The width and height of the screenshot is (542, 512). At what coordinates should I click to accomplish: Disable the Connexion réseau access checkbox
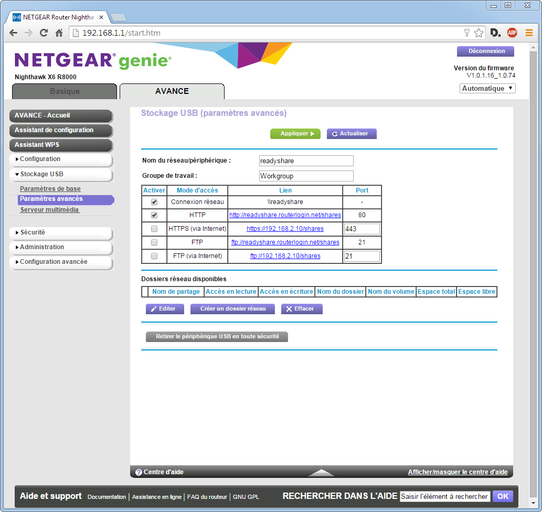(154, 202)
